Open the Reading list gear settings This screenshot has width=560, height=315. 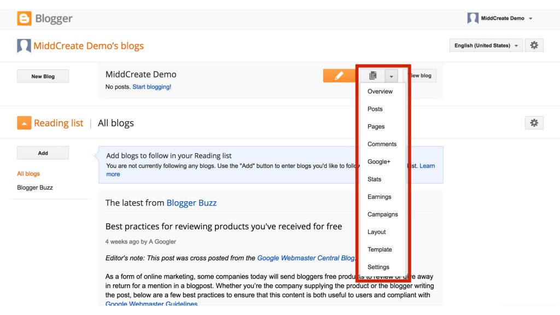(534, 123)
